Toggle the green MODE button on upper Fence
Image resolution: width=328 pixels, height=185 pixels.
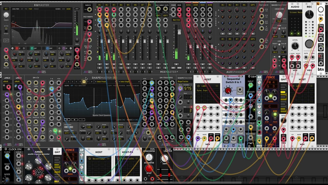pyautogui.click(x=275, y=114)
